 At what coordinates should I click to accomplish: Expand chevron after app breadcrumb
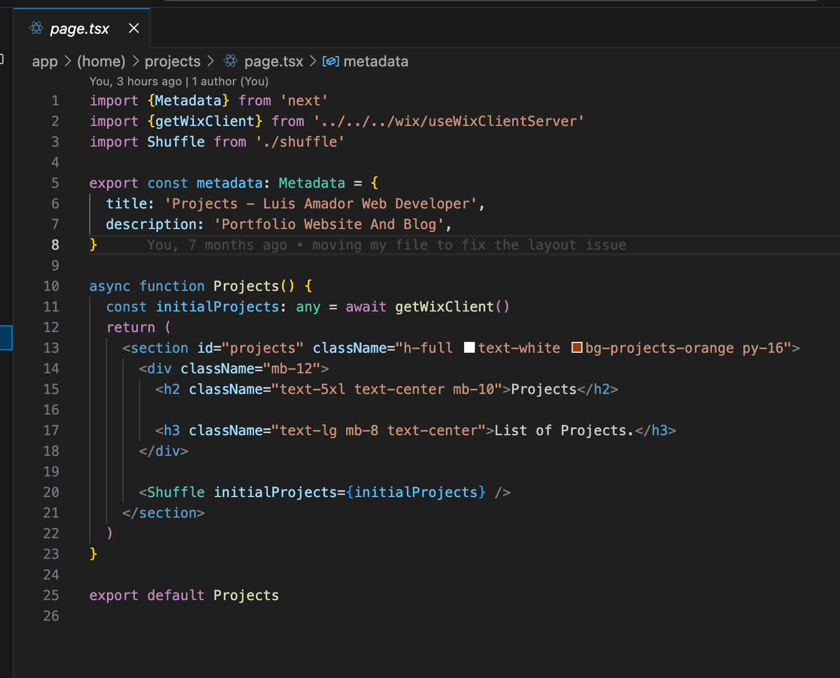pyautogui.click(x=68, y=61)
